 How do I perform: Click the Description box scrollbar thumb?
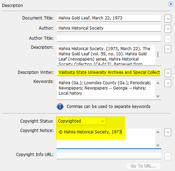tap(158, 55)
